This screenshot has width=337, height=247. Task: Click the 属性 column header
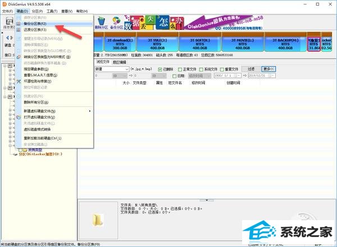pos(160,83)
